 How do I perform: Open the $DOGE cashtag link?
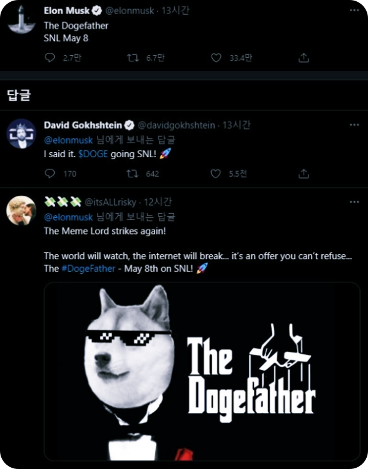point(93,154)
